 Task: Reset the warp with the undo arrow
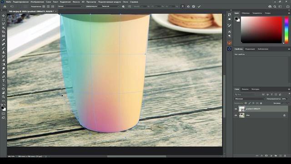188,6
